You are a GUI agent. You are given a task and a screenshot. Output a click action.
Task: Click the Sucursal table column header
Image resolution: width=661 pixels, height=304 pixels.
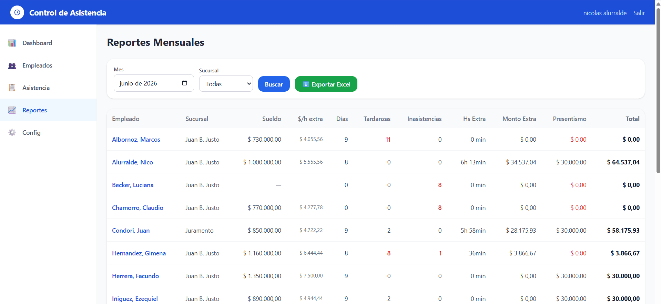(x=197, y=119)
